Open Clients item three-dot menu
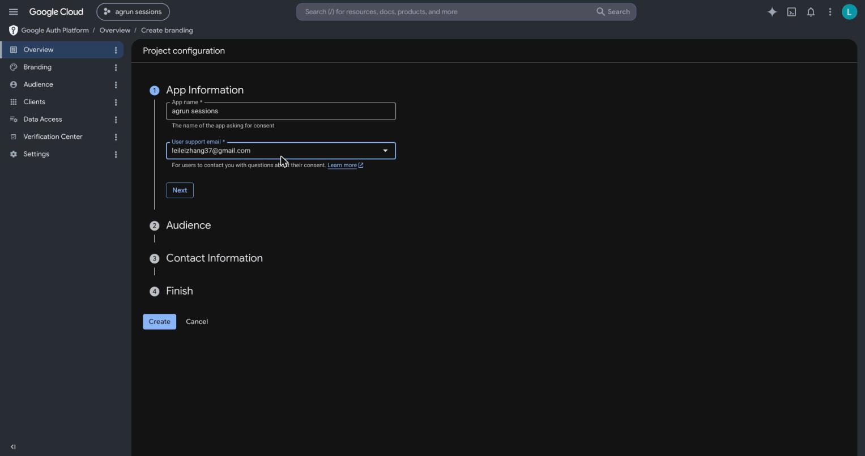The image size is (865, 456). (116, 103)
